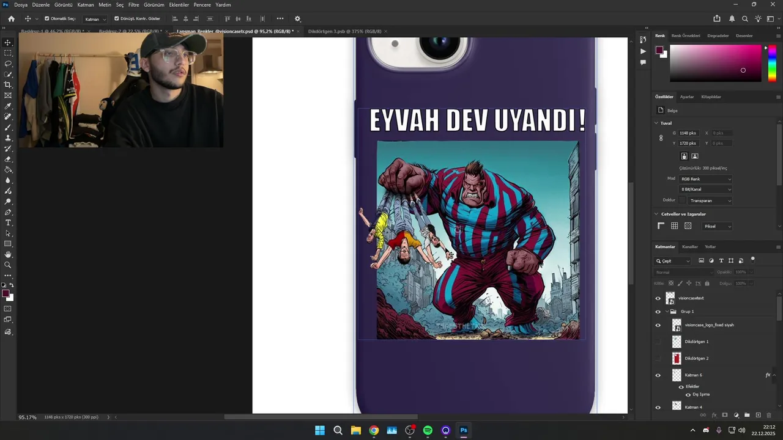Select the Lasso tool
The width and height of the screenshot is (783, 440).
[x=8, y=64]
